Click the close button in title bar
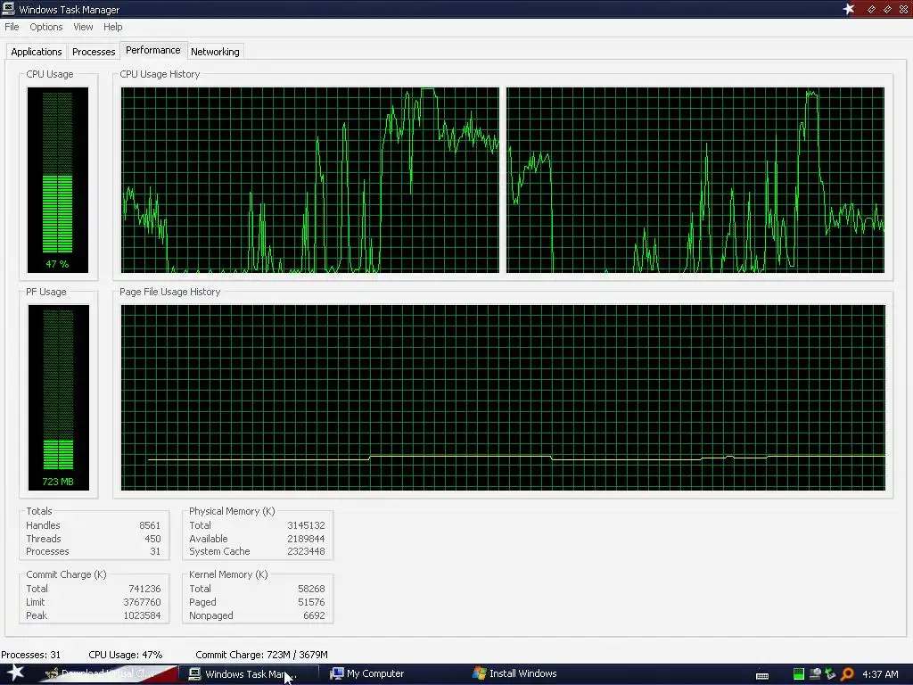913x685 pixels. coord(904,9)
